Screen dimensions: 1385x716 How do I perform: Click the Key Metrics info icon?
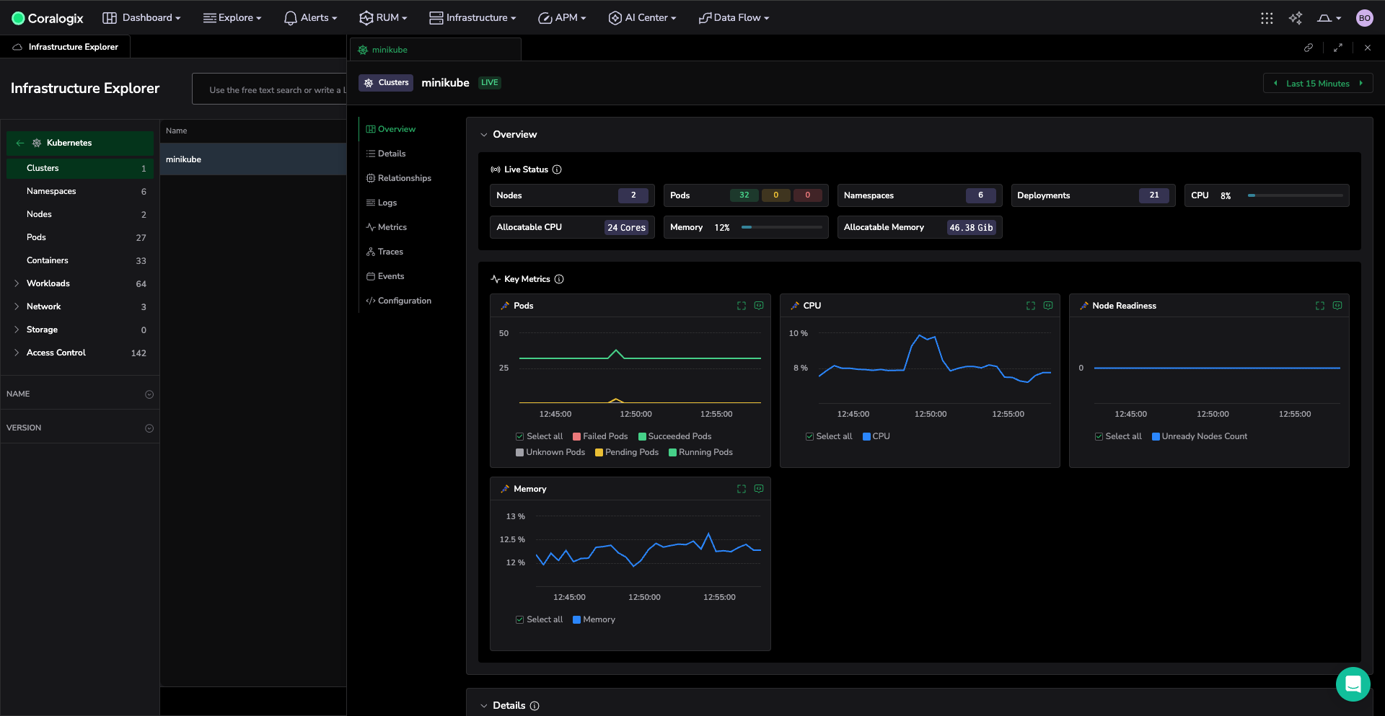pyautogui.click(x=559, y=279)
